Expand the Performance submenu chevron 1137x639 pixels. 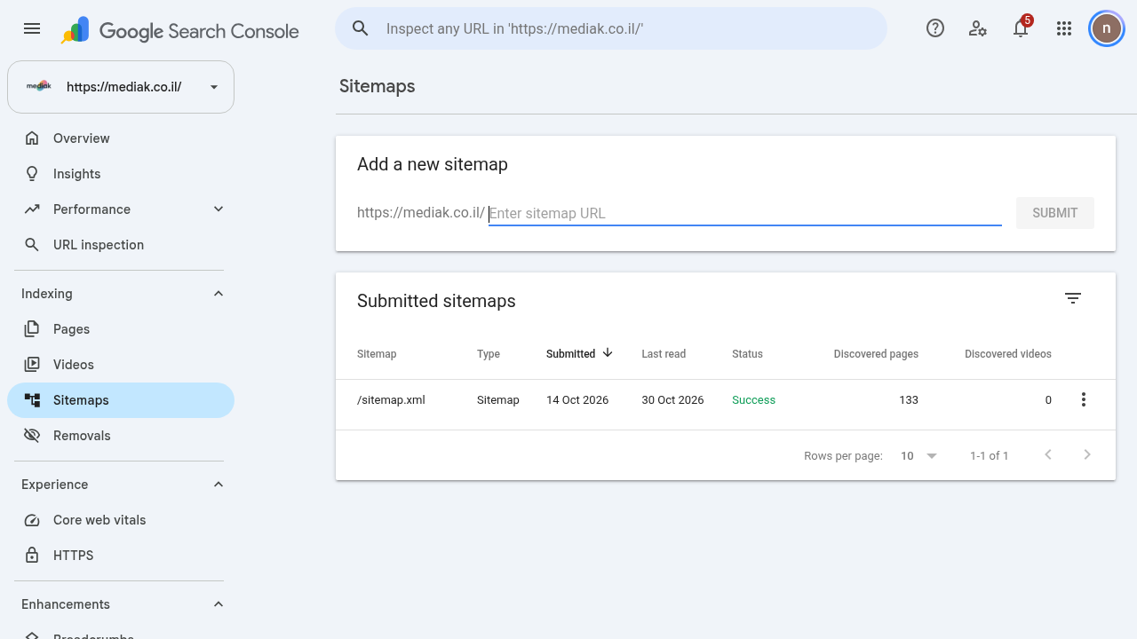coord(219,209)
